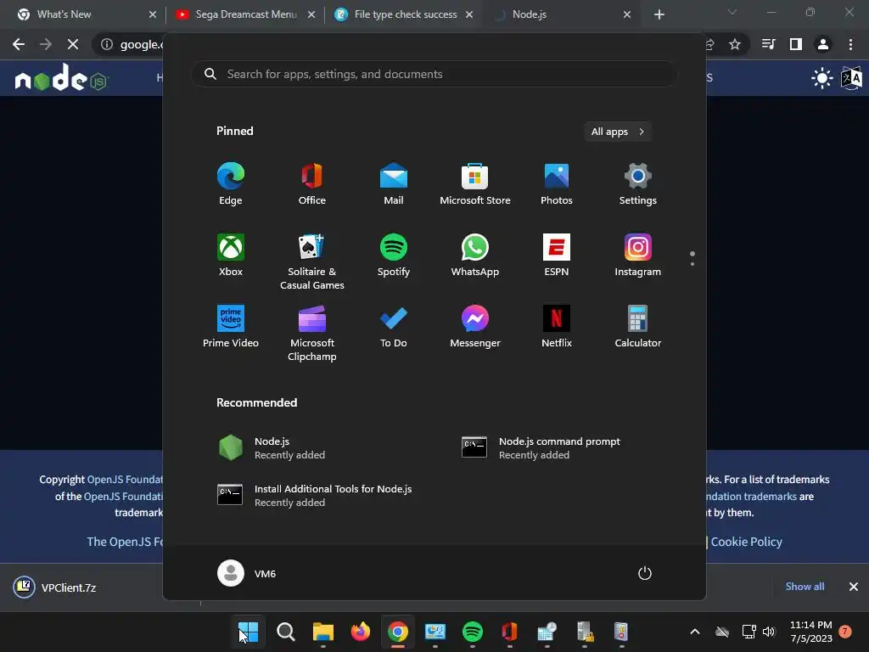This screenshot has height=652, width=869.
Task: Show hidden system tray icons
Action: [x=694, y=632]
